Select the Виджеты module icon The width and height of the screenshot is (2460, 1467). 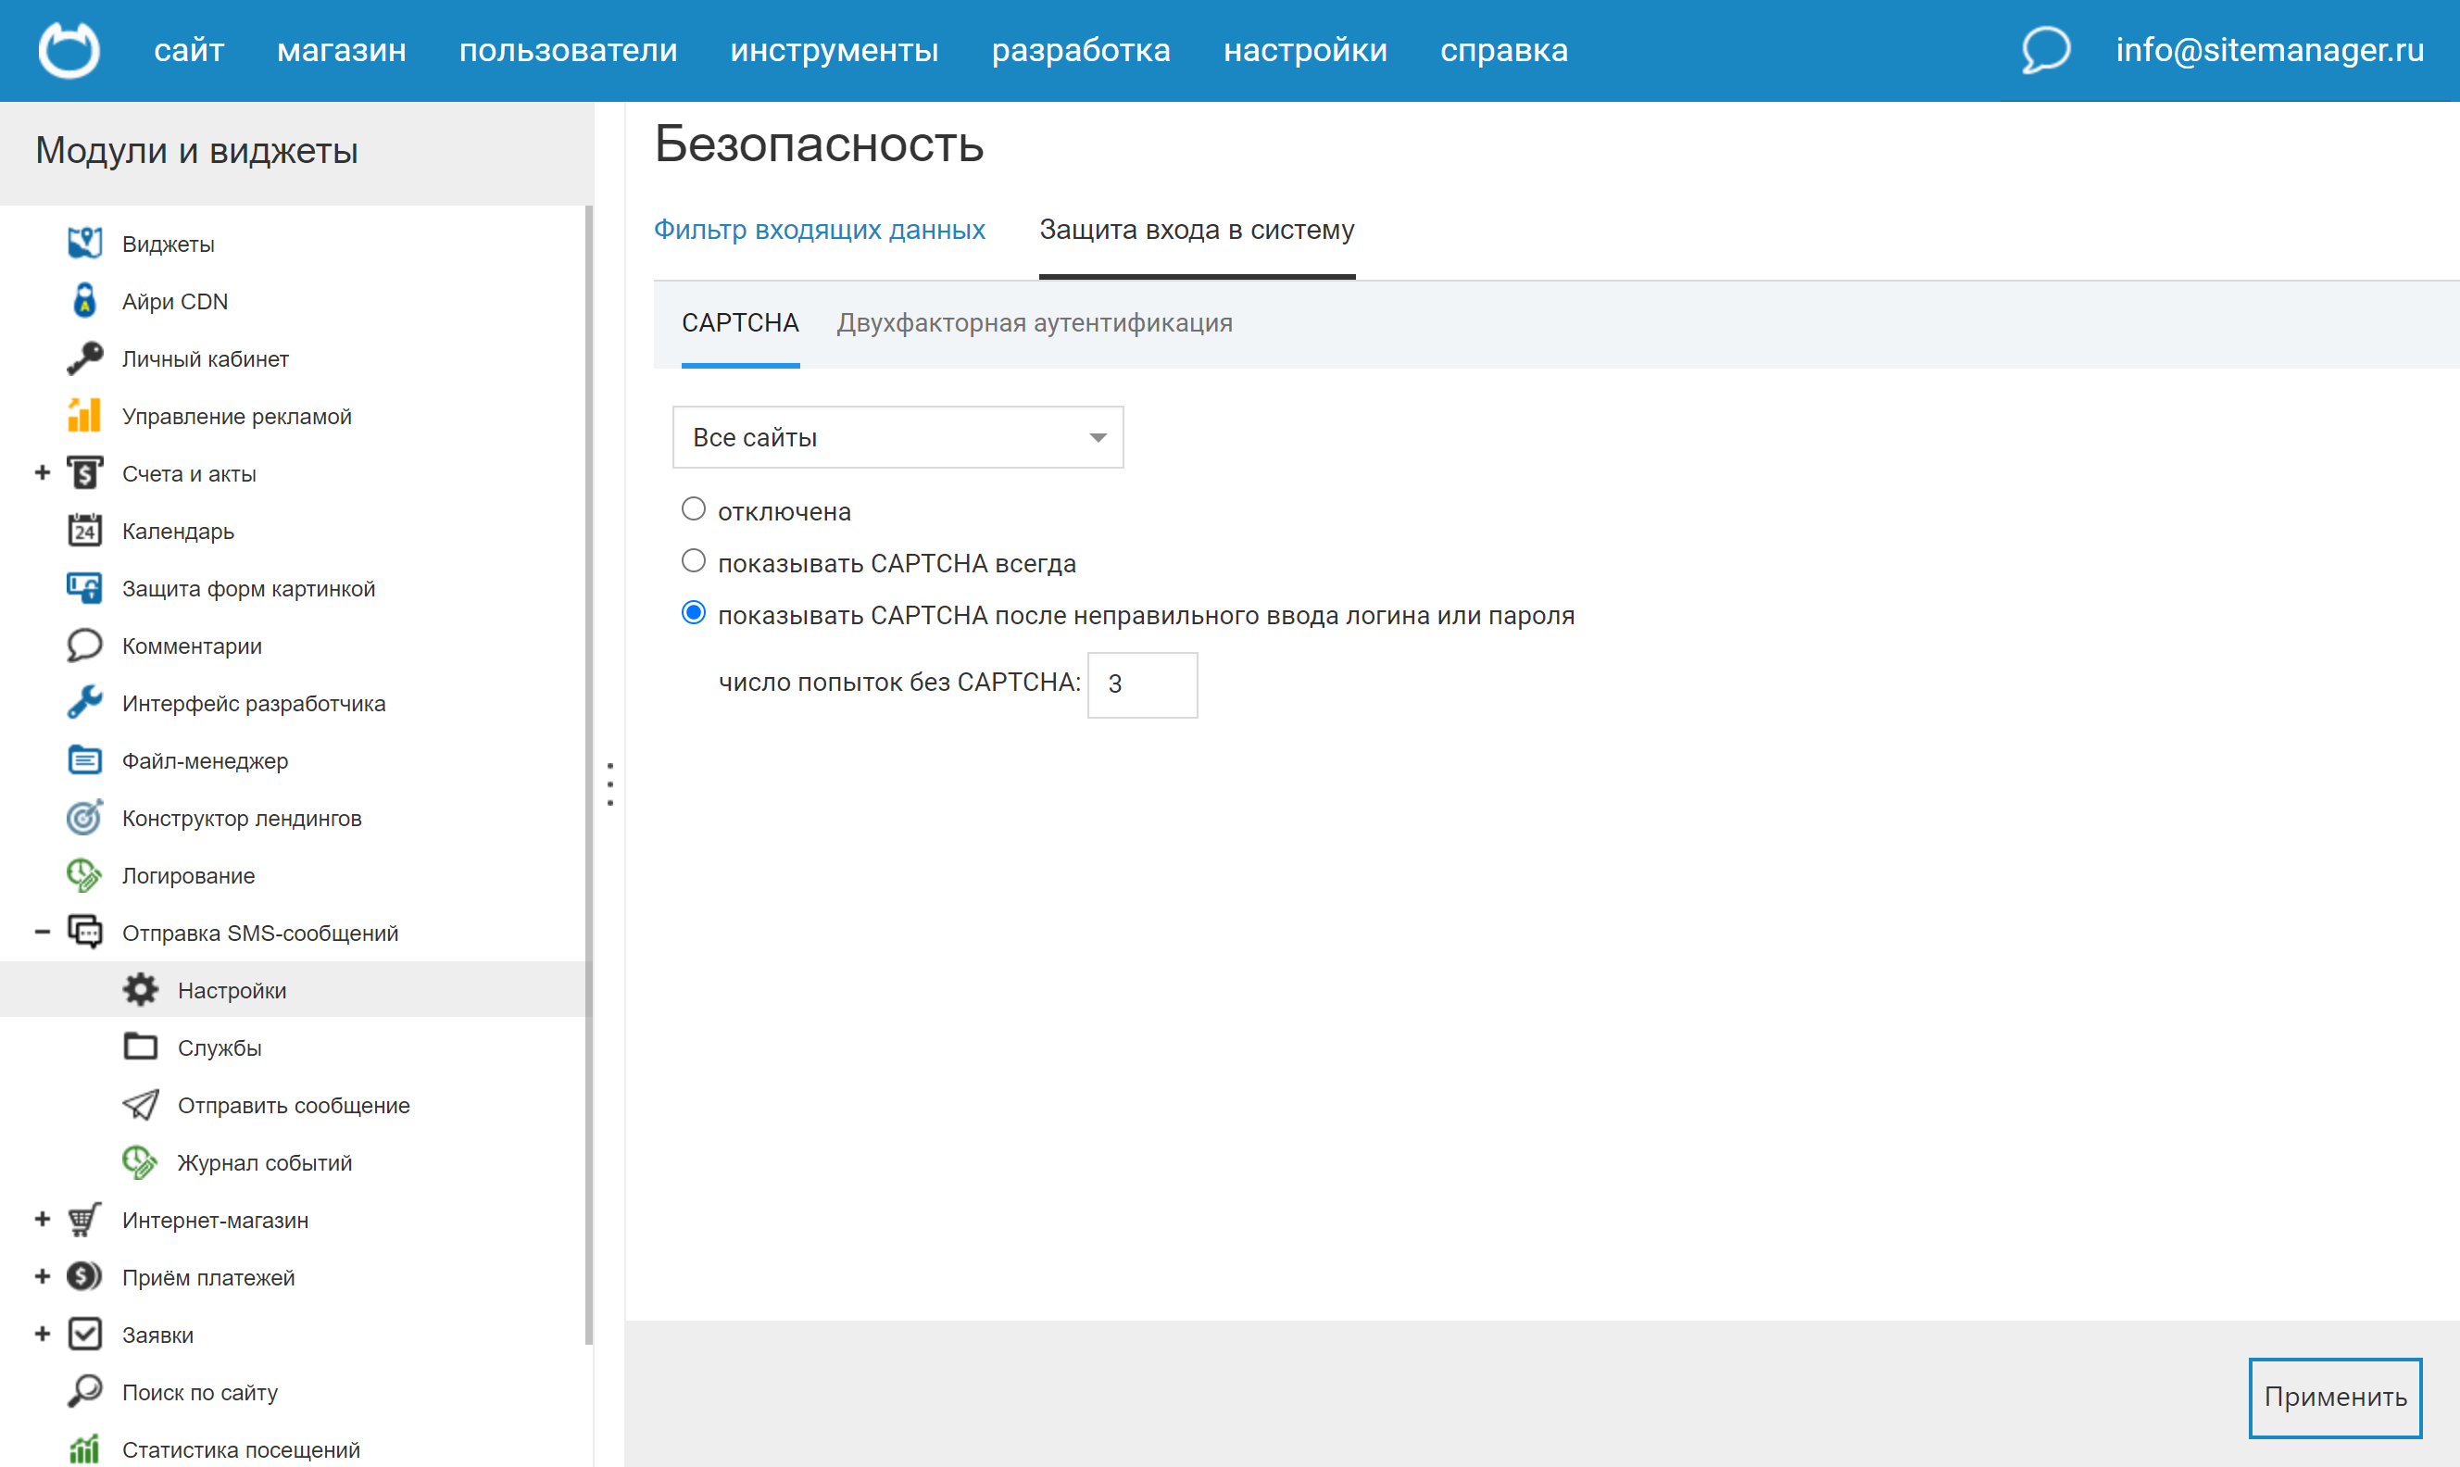click(x=85, y=244)
